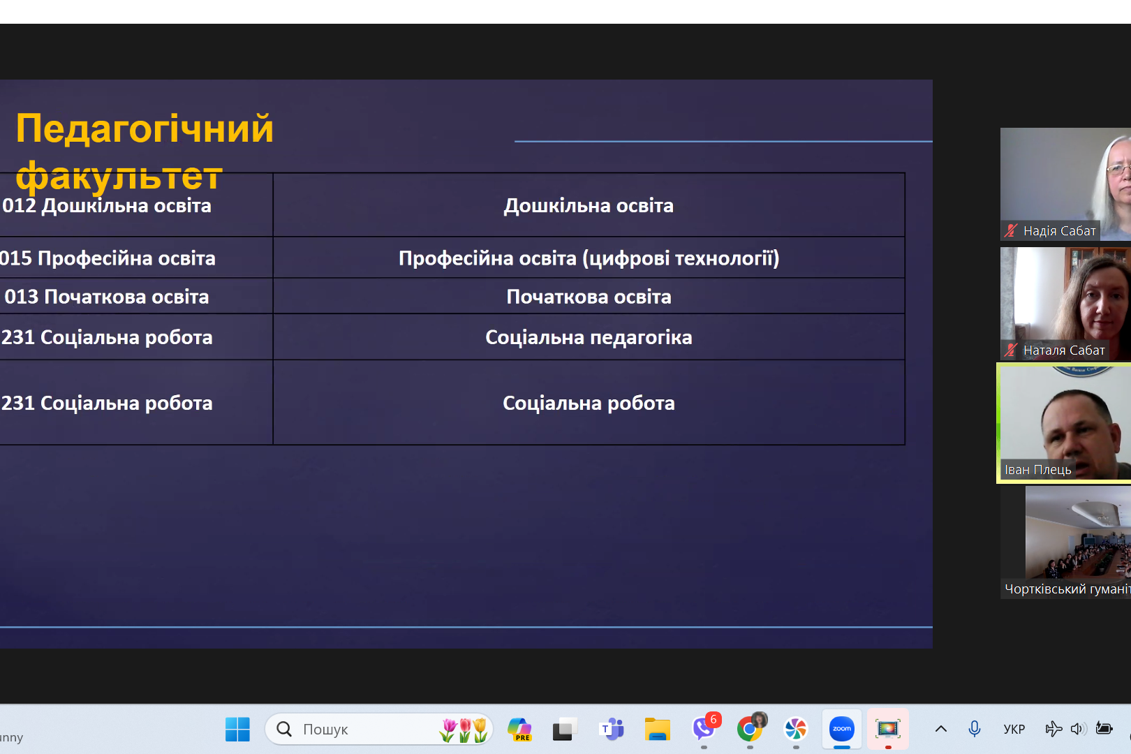This screenshot has width=1131, height=754.
Task: Select Надія Сабат's video thumbnail
Action: point(1065,183)
